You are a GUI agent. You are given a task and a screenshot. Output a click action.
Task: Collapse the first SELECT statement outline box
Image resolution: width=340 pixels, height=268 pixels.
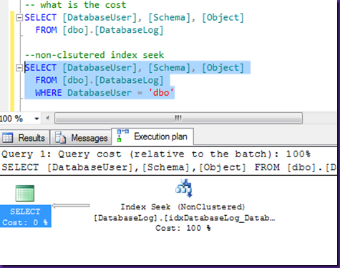[19, 18]
